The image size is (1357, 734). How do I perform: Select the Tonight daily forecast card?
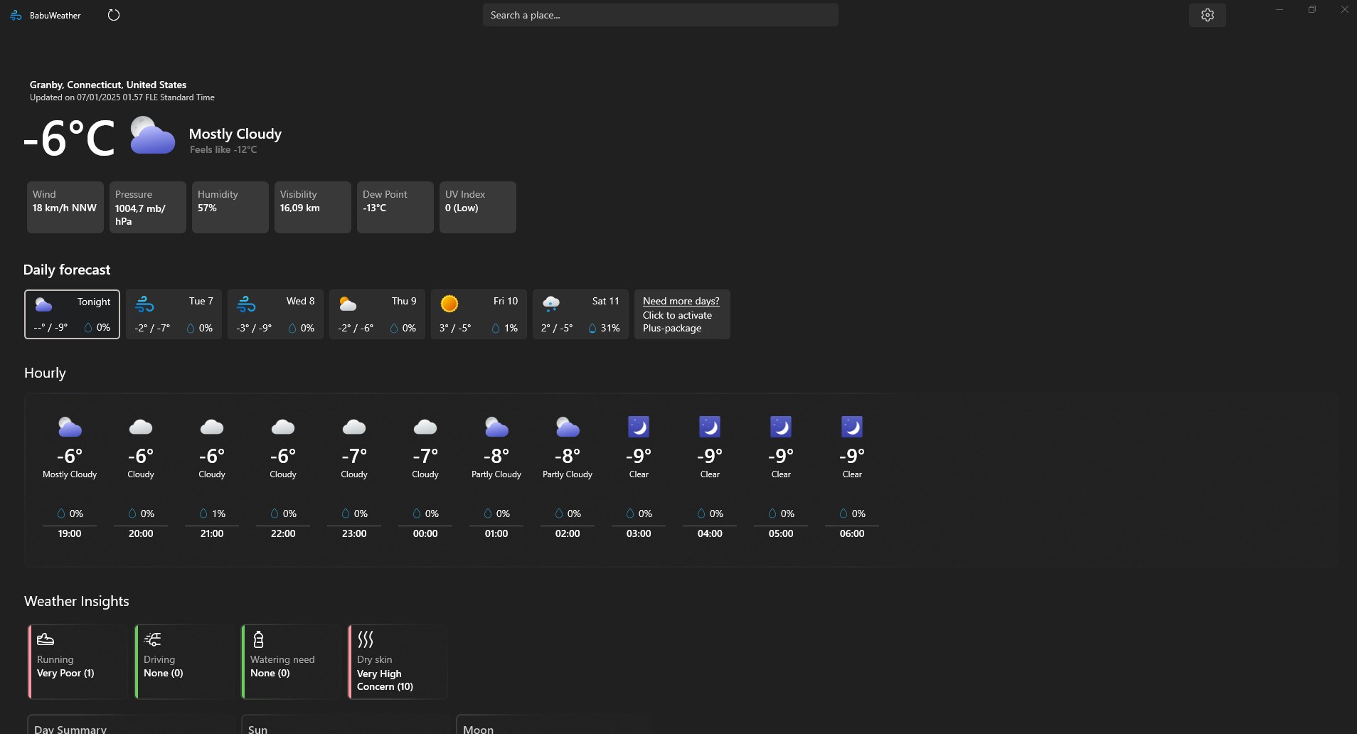(x=72, y=314)
